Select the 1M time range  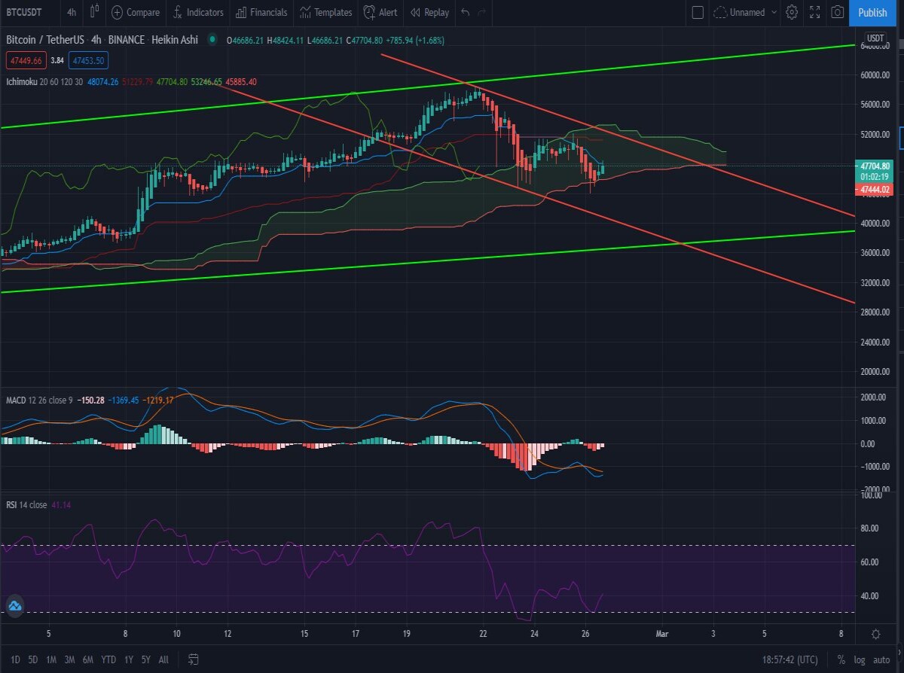51,659
